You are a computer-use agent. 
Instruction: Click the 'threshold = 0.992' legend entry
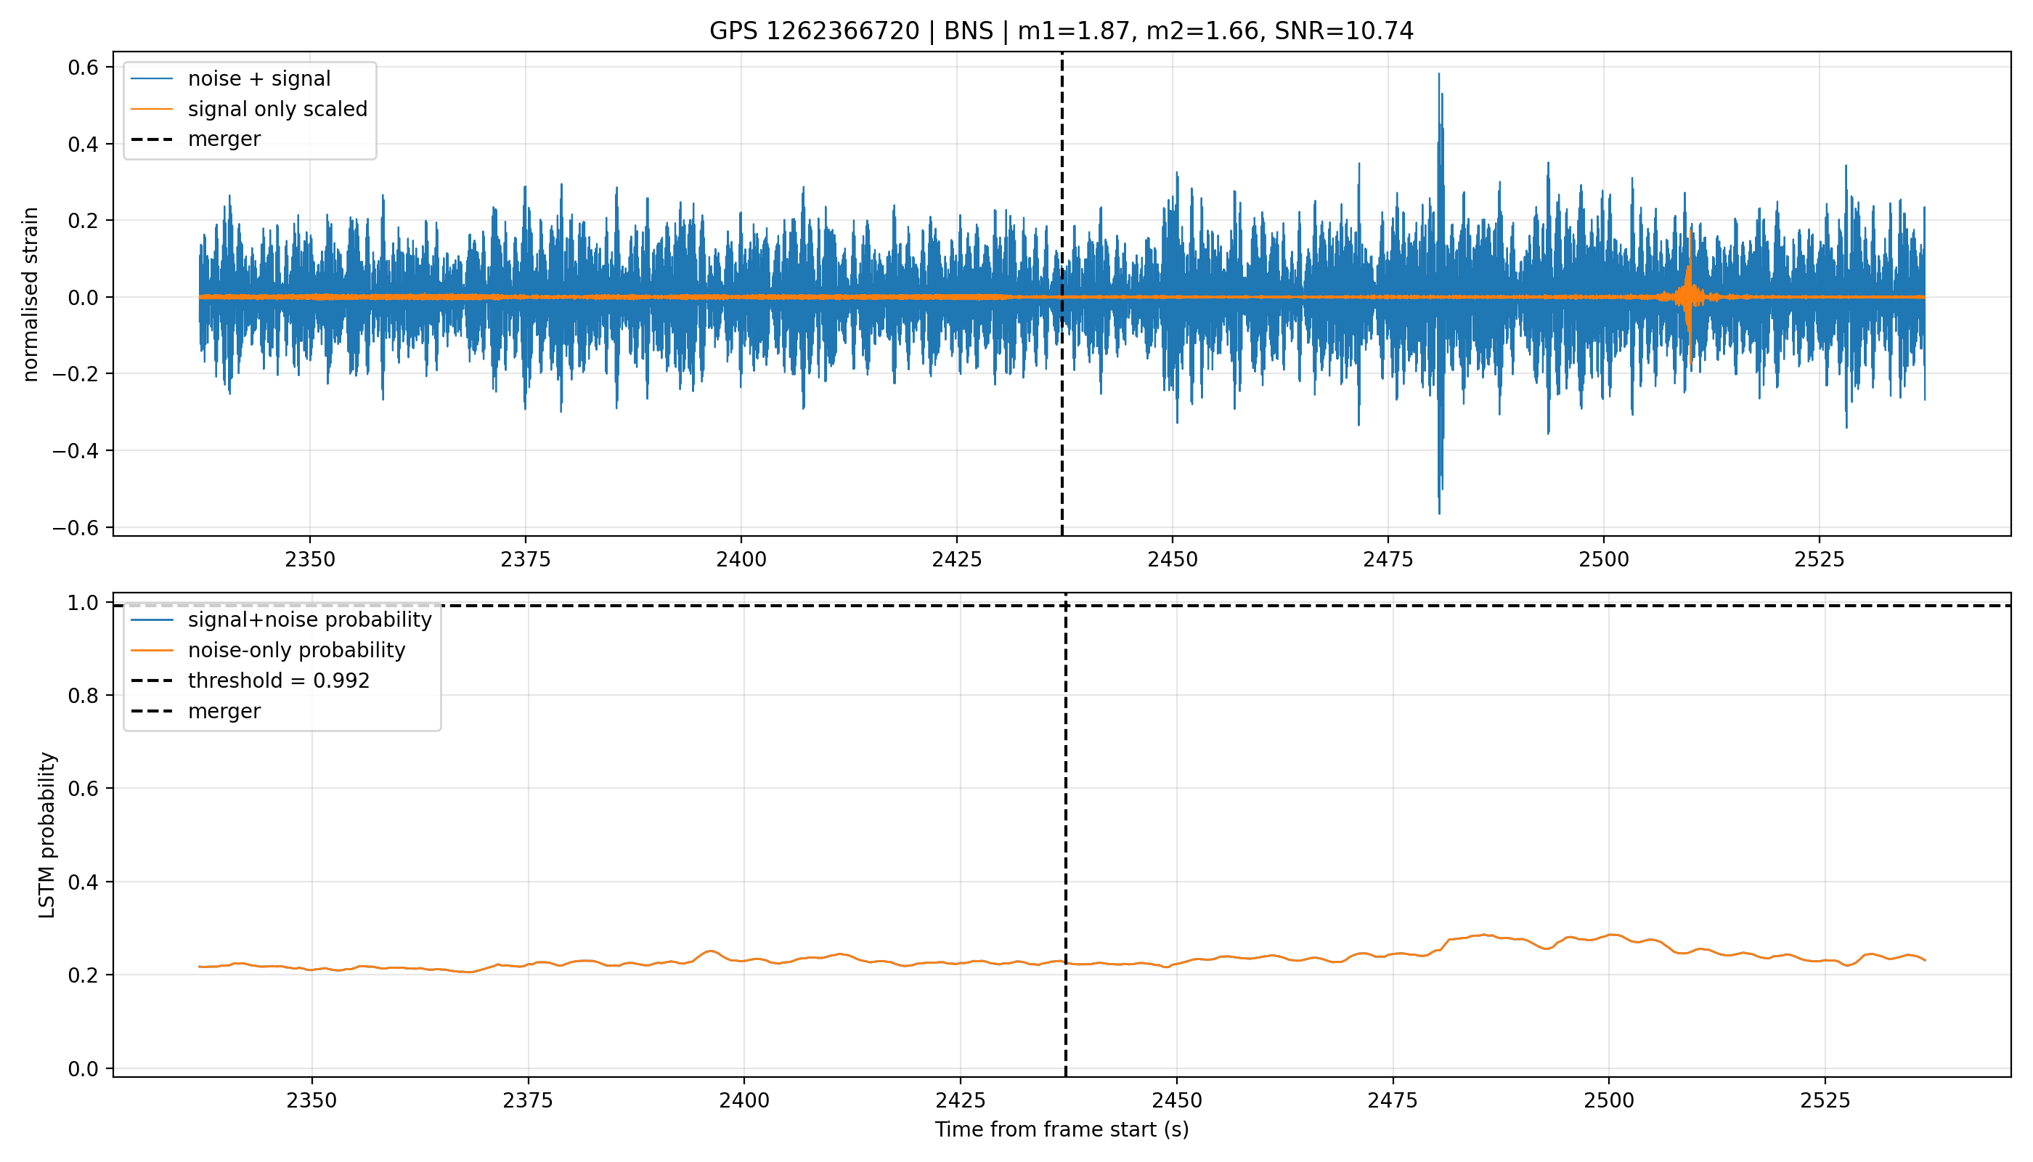point(250,680)
